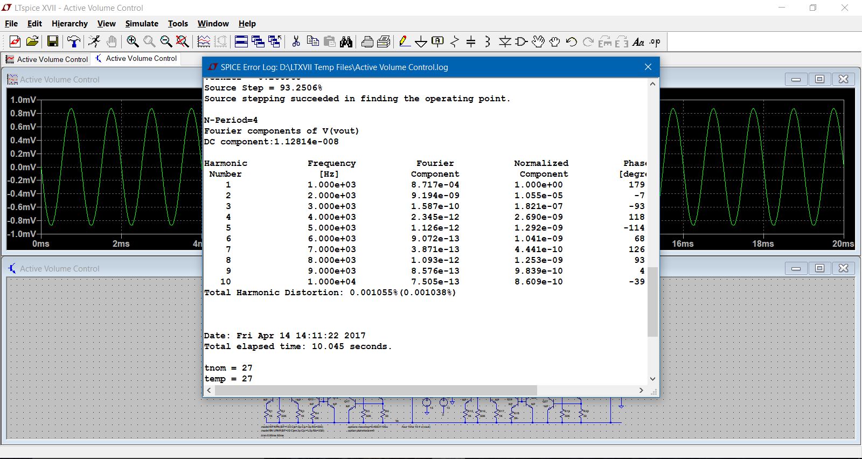Open a file with the folder icon
This screenshot has height=459, width=862.
(x=32, y=41)
